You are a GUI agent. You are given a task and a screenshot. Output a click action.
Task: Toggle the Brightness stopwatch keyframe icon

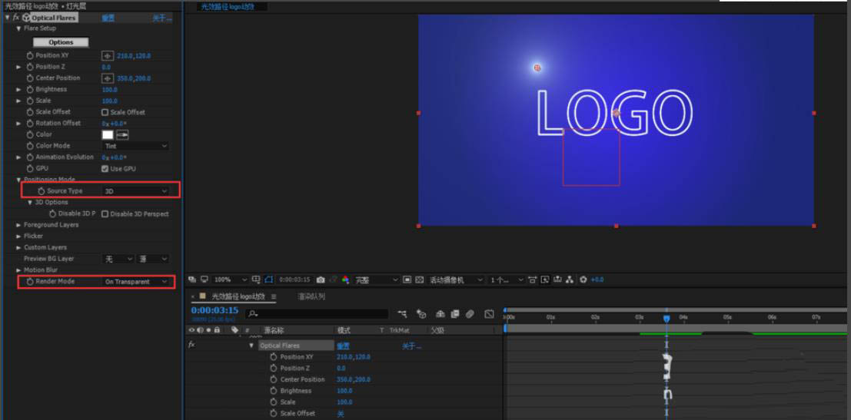(x=30, y=90)
